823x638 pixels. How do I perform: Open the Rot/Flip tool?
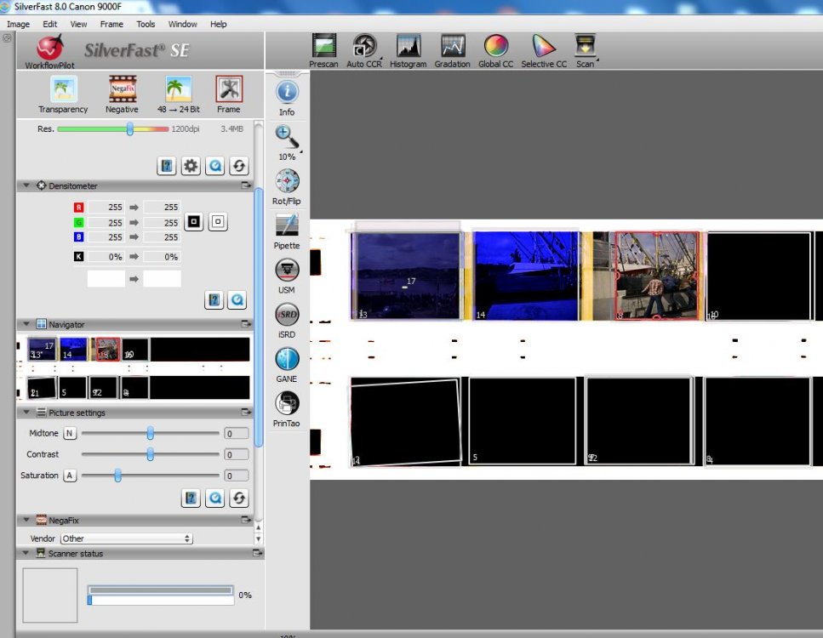pos(287,181)
